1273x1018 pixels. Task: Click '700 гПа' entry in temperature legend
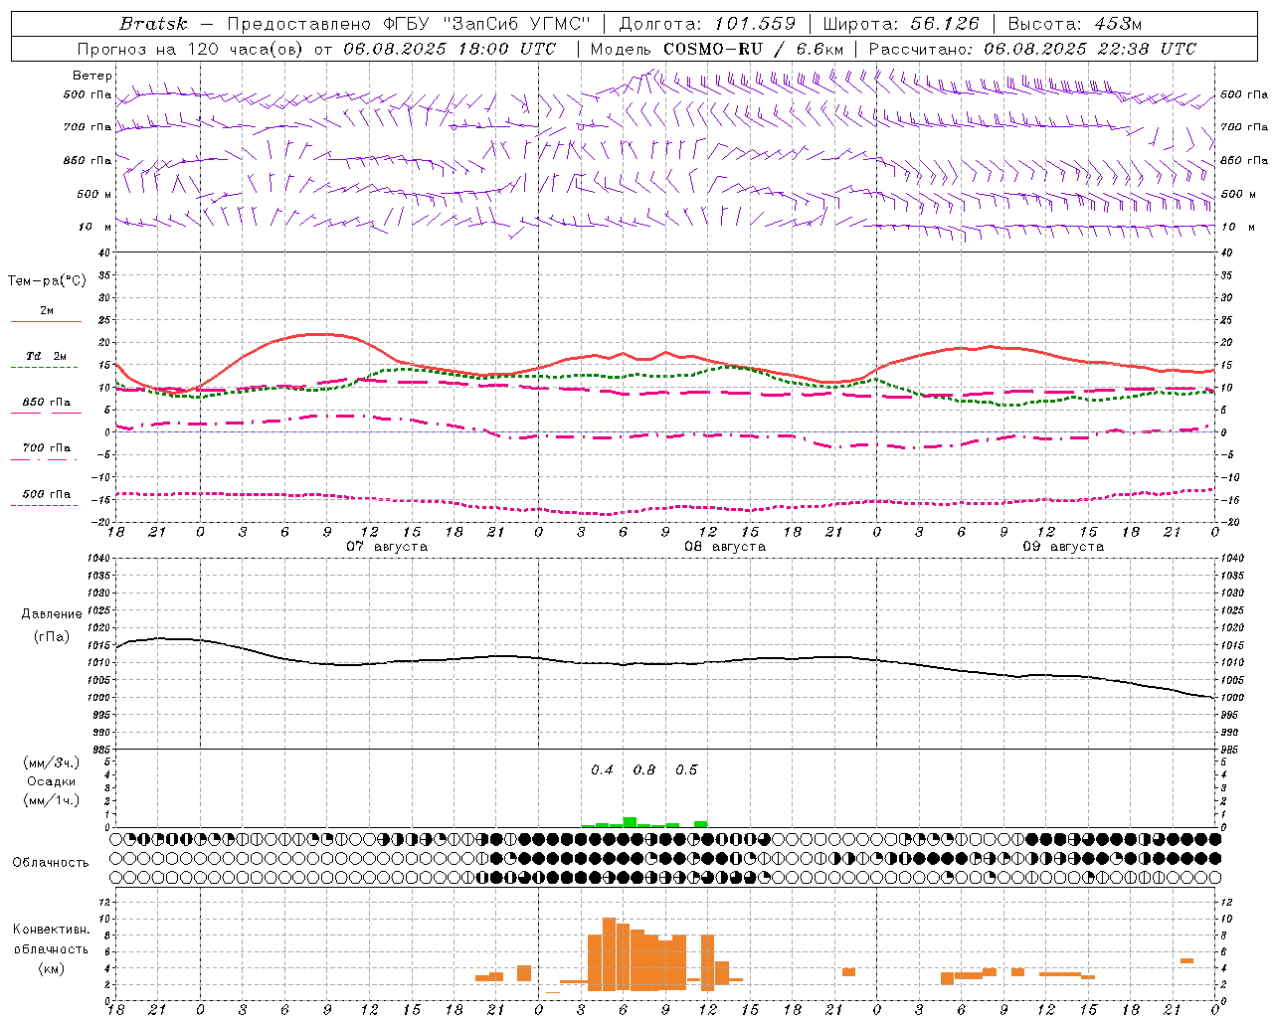pyautogui.click(x=47, y=448)
